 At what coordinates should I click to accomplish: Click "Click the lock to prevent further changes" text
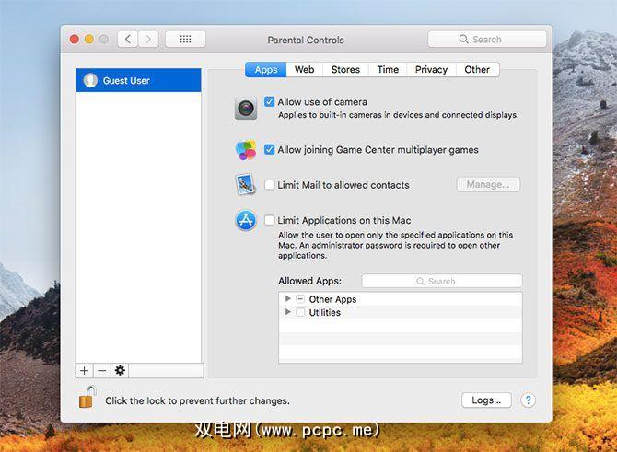coord(197,400)
